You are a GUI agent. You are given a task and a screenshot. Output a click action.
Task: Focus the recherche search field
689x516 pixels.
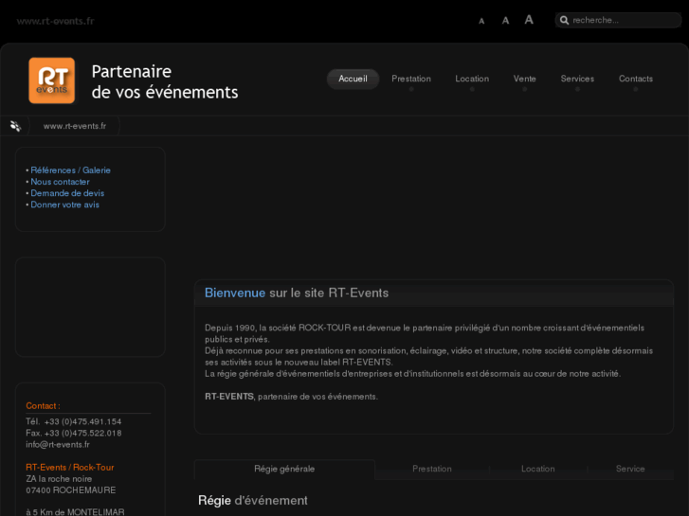coord(618,20)
